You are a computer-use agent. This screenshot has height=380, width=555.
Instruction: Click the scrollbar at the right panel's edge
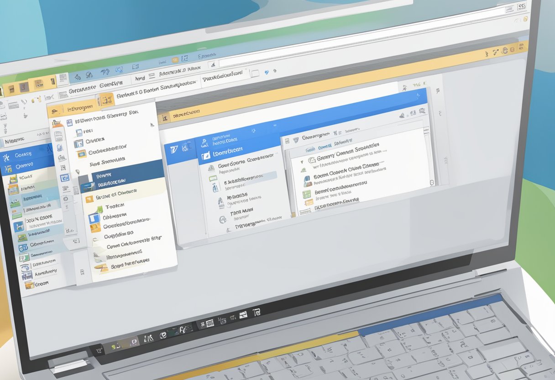pyautogui.click(x=432, y=182)
